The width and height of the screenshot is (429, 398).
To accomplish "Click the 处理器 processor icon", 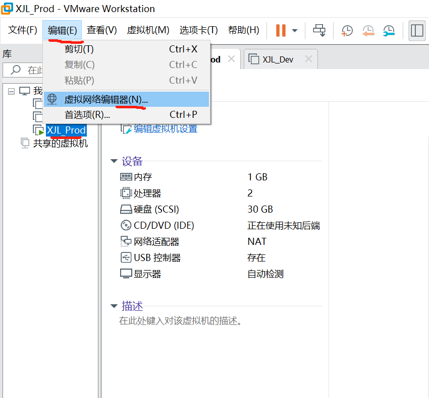I will pos(126,193).
